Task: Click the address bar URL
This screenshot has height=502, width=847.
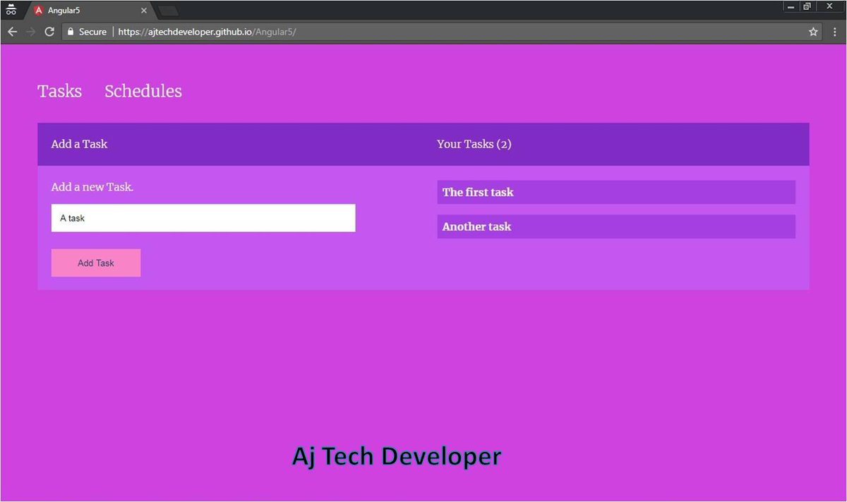Action: 207,32
